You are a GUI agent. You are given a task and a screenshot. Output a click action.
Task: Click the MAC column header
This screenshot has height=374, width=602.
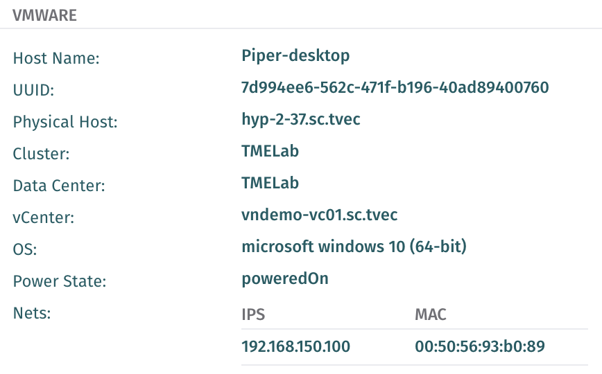tap(430, 314)
